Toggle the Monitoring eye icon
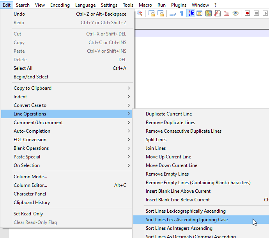269x238 pixels. click(235, 13)
